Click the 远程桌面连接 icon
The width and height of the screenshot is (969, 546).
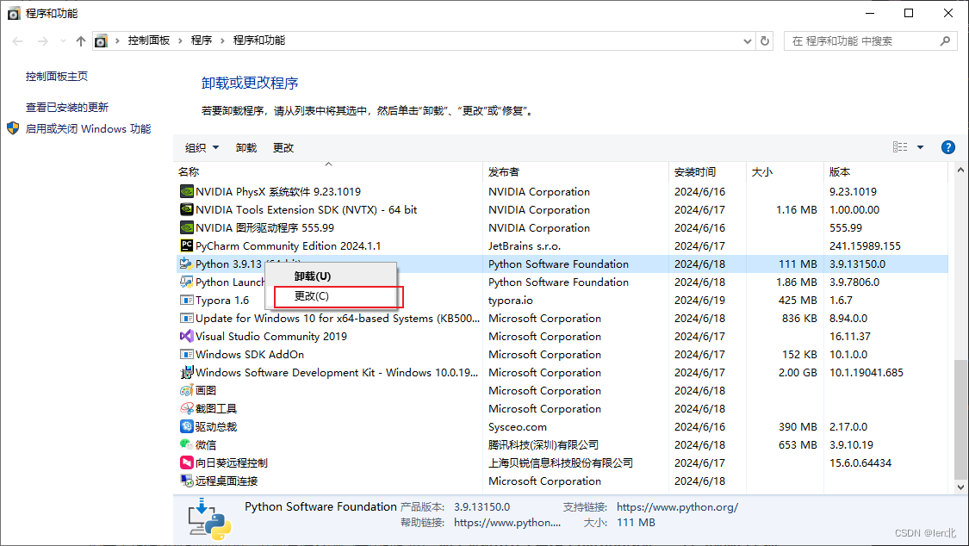(x=187, y=481)
